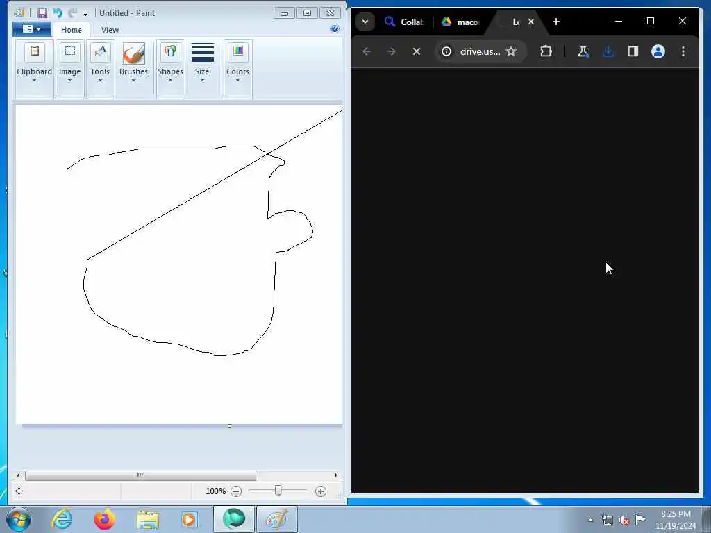This screenshot has height=533, width=711.
Task: Click the zoom in plus button in Paint
Action: click(x=321, y=491)
